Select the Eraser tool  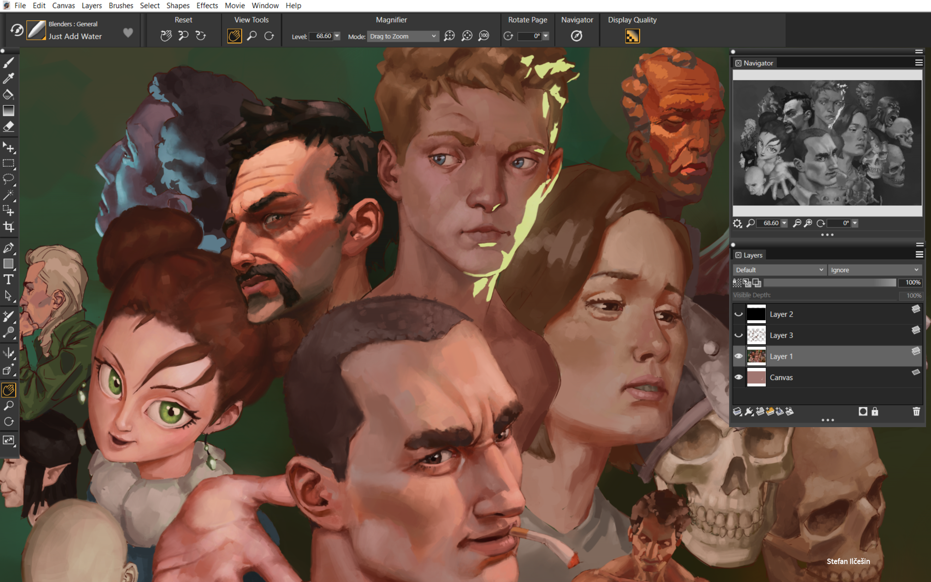pyautogui.click(x=8, y=127)
